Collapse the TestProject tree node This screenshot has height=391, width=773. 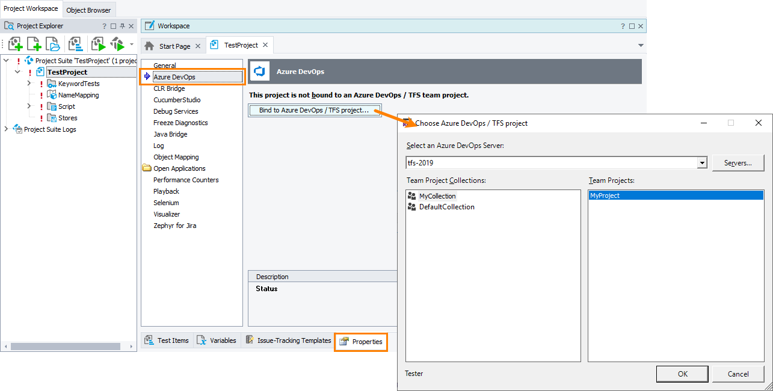point(17,72)
